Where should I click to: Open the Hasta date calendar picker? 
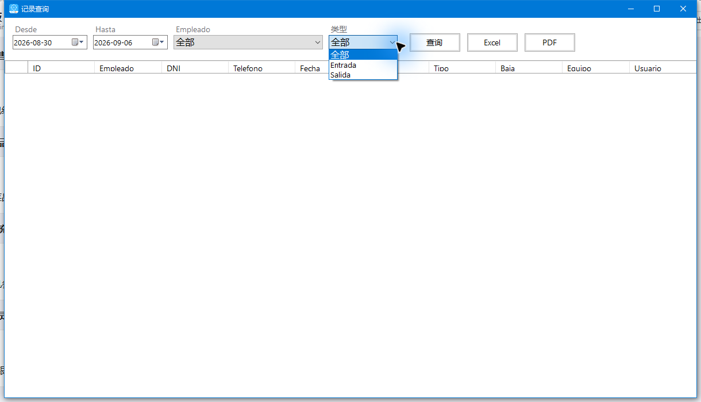(159, 42)
